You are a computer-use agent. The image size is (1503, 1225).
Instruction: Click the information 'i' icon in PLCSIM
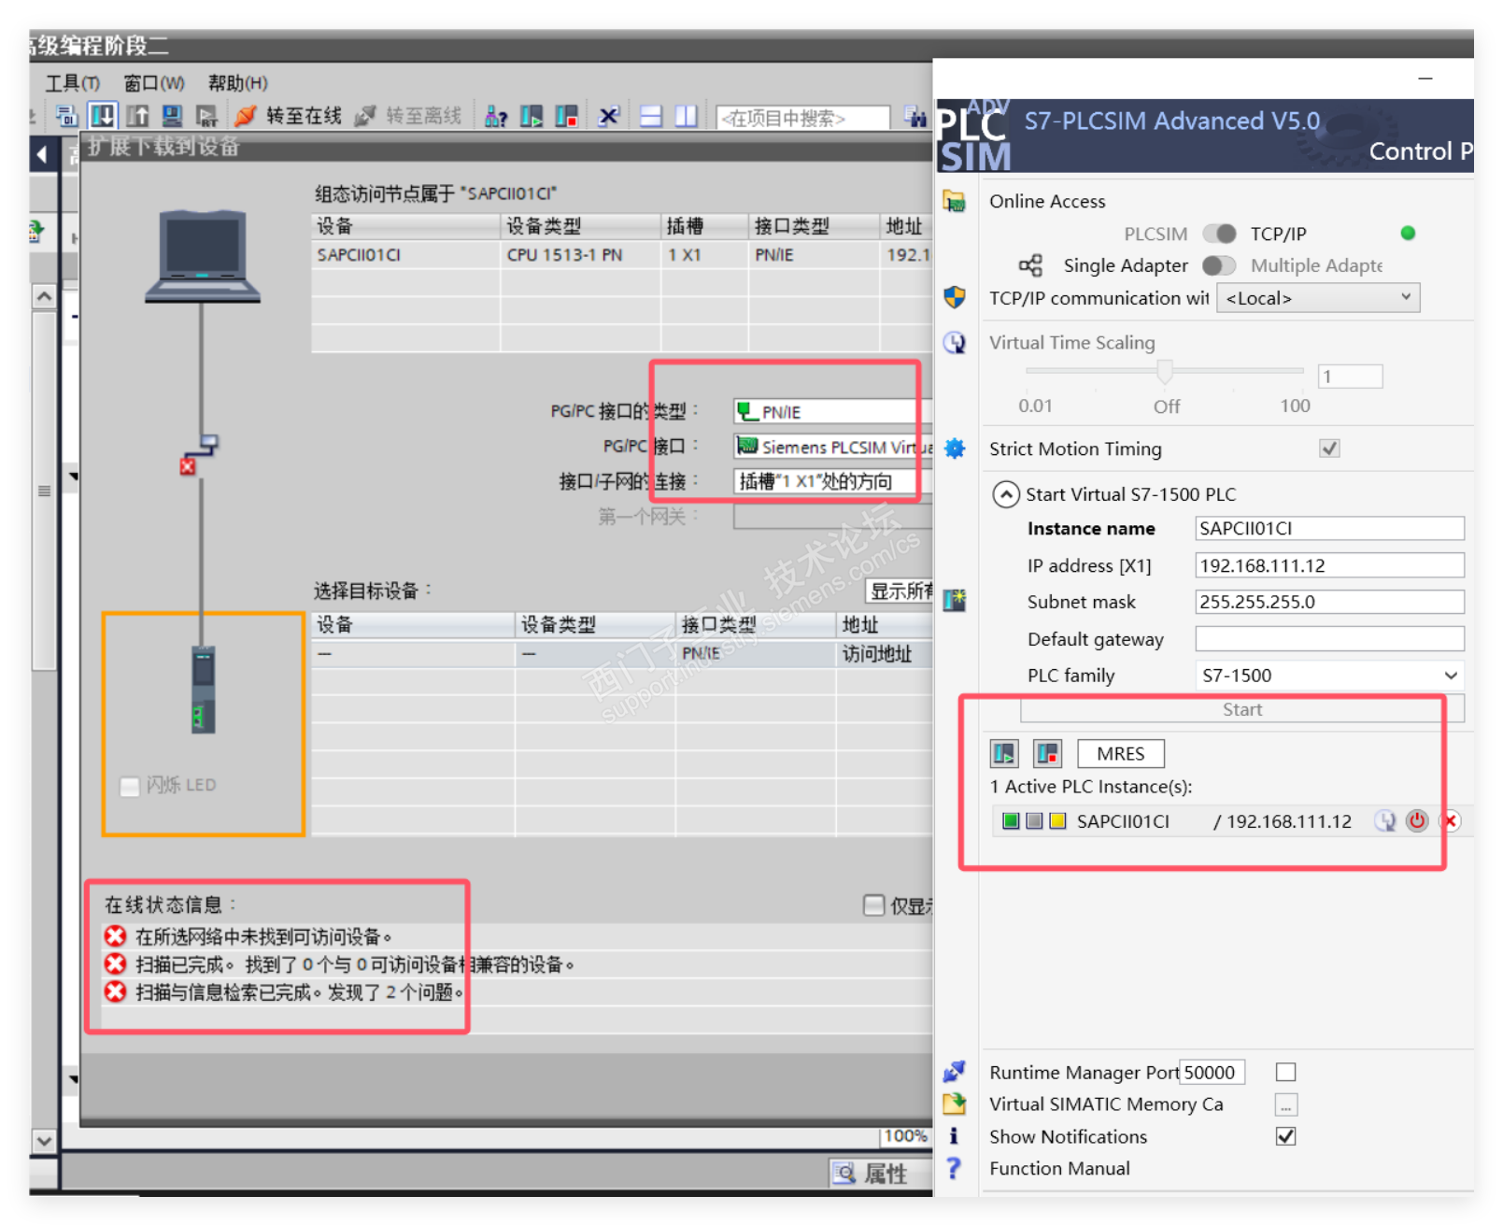pyautogui.click(x=954, y=1135)
